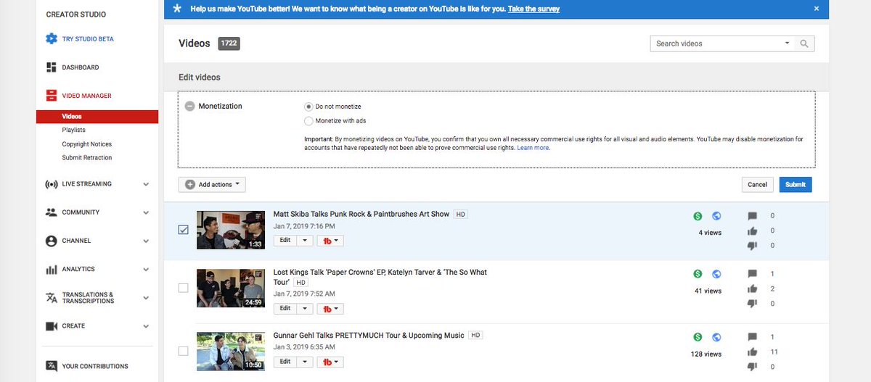Click the Creator Studio heading

pos(75,14)
